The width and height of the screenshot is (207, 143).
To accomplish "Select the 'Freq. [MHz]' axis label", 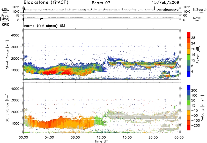I will tap(5, 17).
